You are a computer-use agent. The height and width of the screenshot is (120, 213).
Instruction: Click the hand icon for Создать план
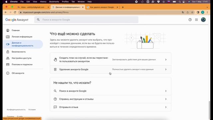55,60
